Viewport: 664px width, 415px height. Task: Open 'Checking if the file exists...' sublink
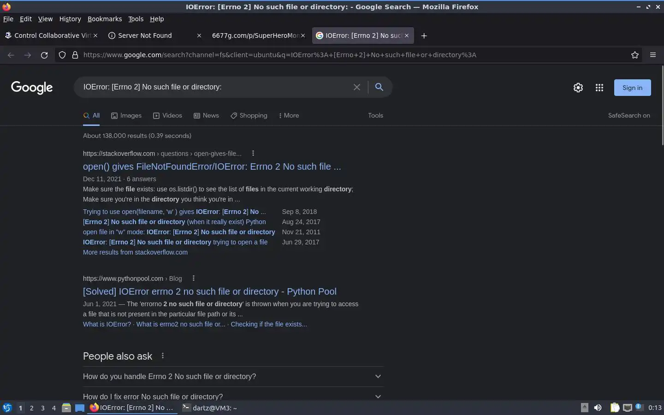(269, 324)
